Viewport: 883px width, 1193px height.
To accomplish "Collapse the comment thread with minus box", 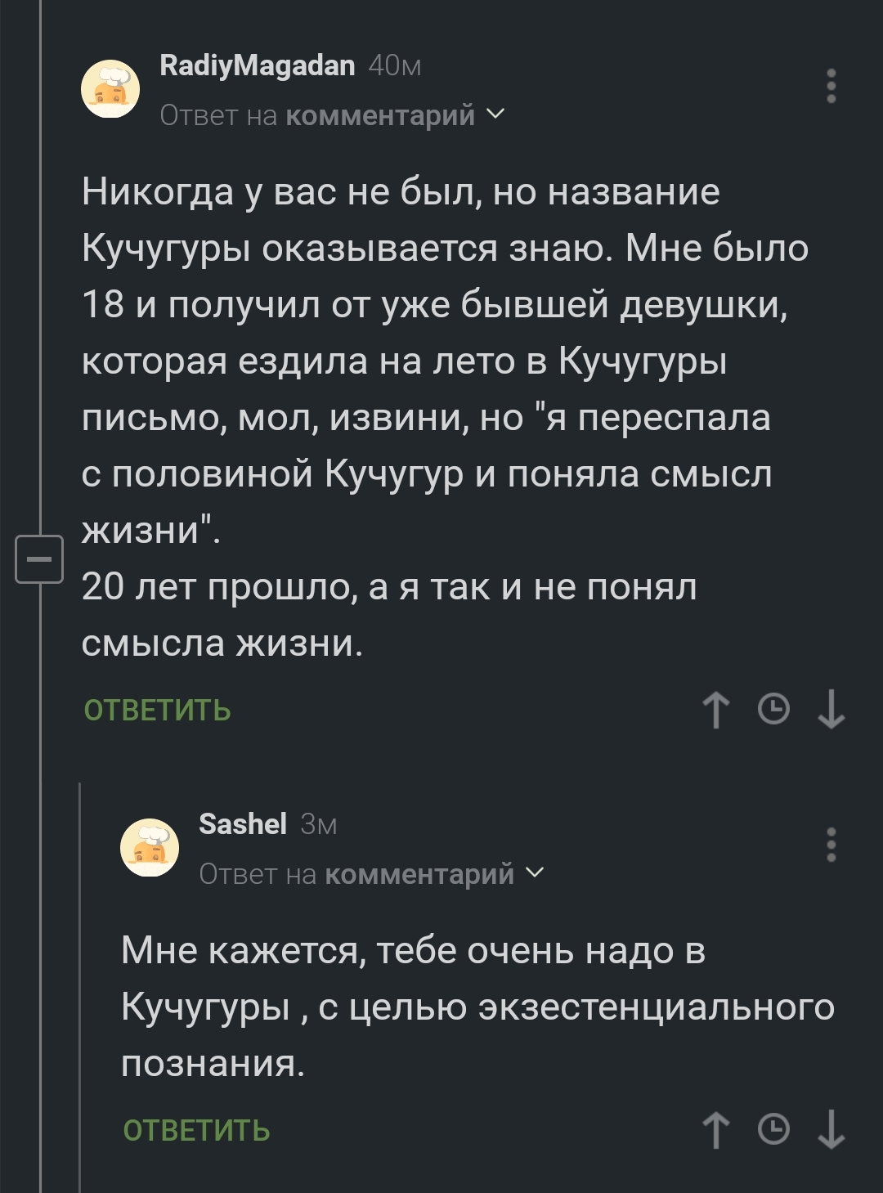I will (39, 559).
